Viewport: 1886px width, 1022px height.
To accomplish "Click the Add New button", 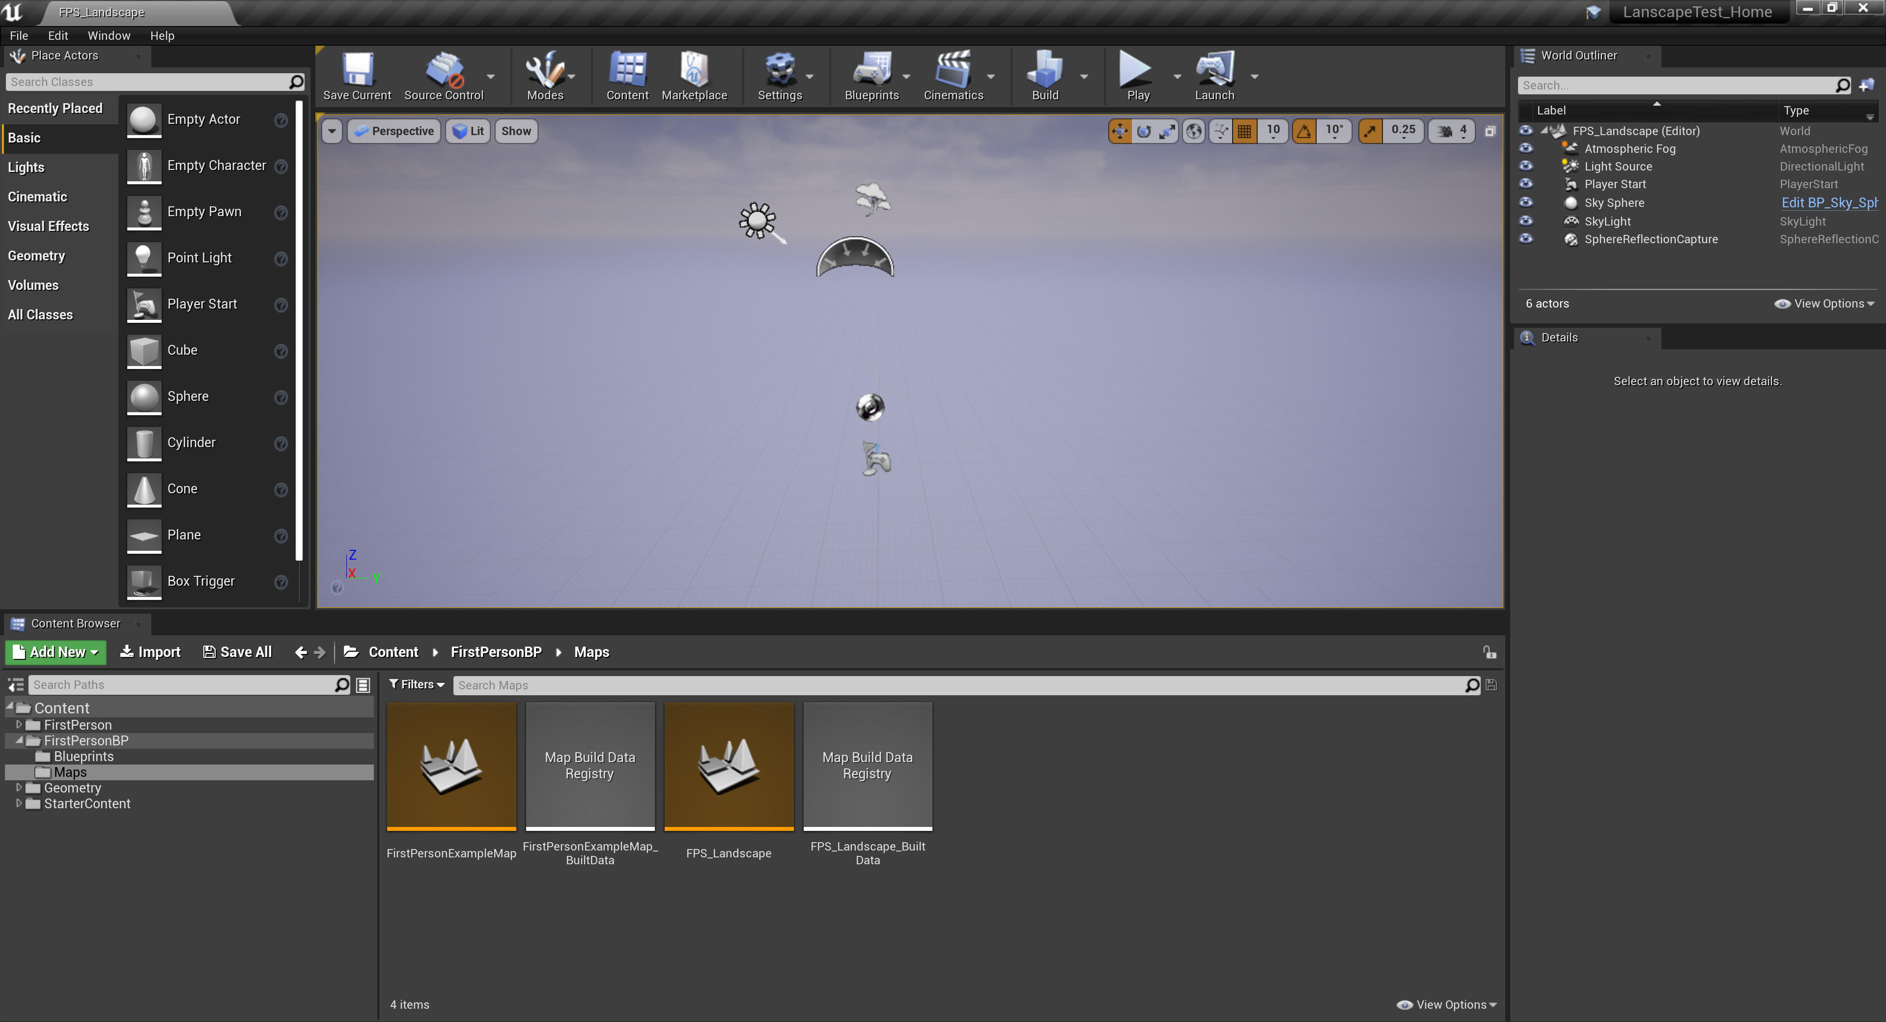I will tap(56, 652).
